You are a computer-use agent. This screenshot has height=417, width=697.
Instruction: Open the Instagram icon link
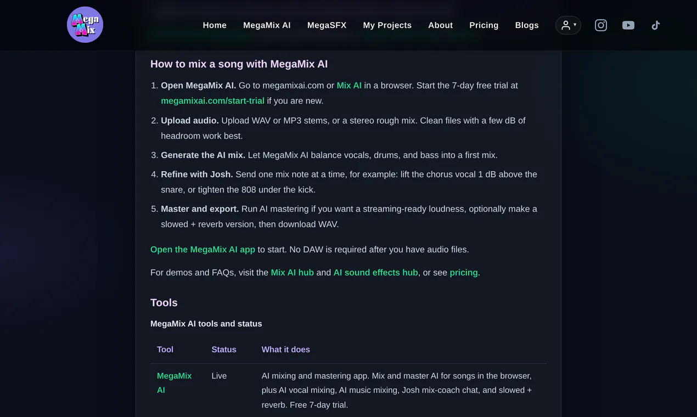601,25
